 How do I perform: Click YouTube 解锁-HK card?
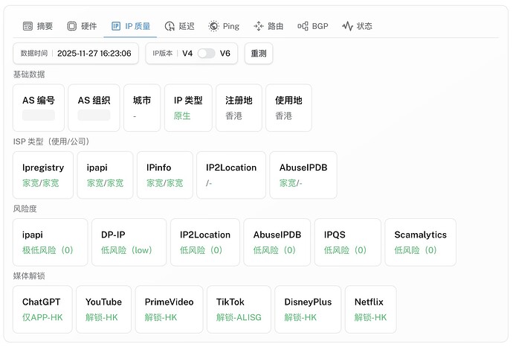[103, 309]
